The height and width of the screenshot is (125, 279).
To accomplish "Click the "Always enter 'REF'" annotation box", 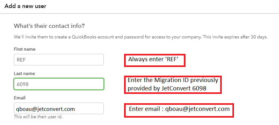I will pyautogui.click(x=155, y=60).
